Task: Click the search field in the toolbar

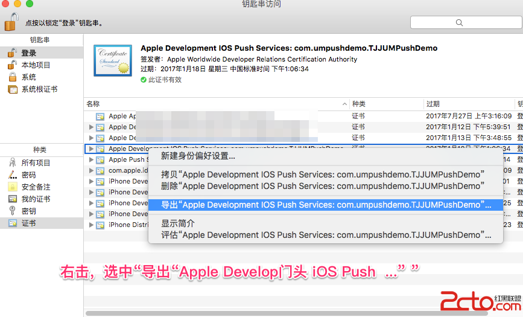Action: click(x=466, y=22)
